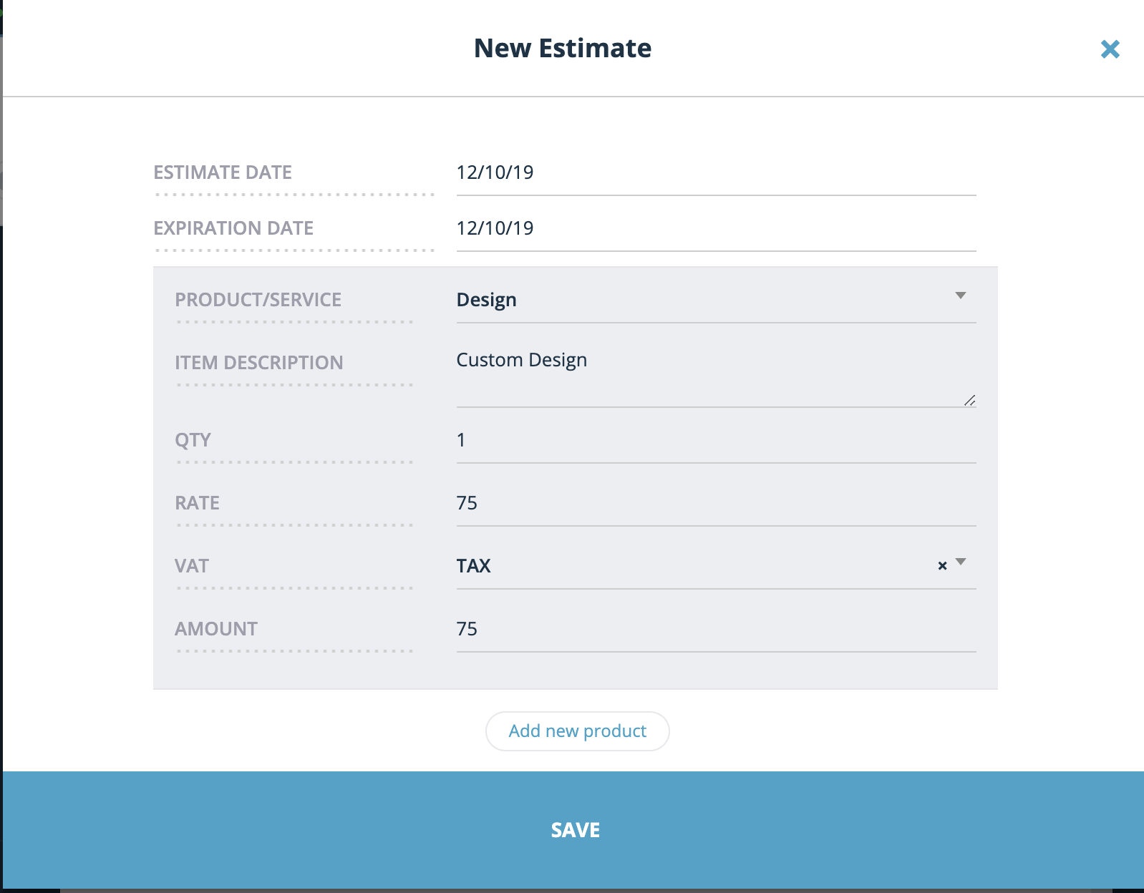
Task: Click the Estimate Date input field
Action: [x=716, y=172]
